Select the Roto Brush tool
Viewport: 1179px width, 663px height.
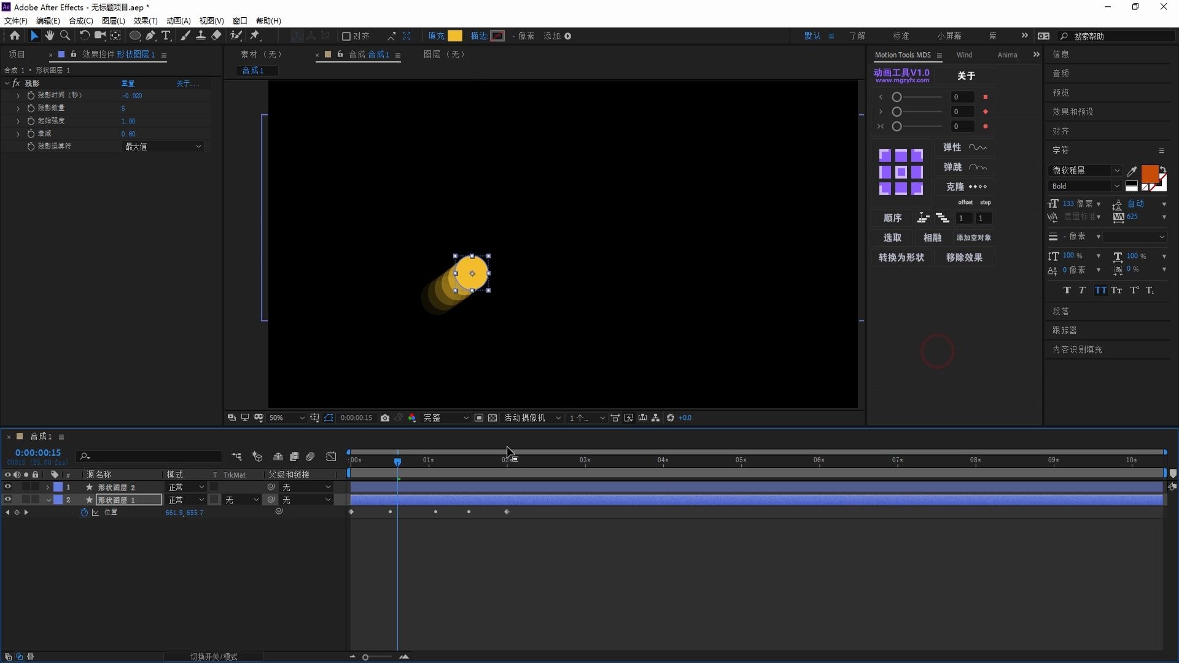click(x=236, y=36)
